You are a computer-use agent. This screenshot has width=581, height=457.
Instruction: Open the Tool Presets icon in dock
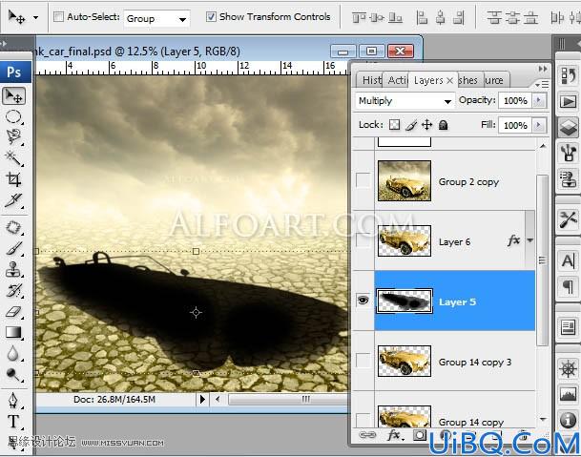click(568, 219)
